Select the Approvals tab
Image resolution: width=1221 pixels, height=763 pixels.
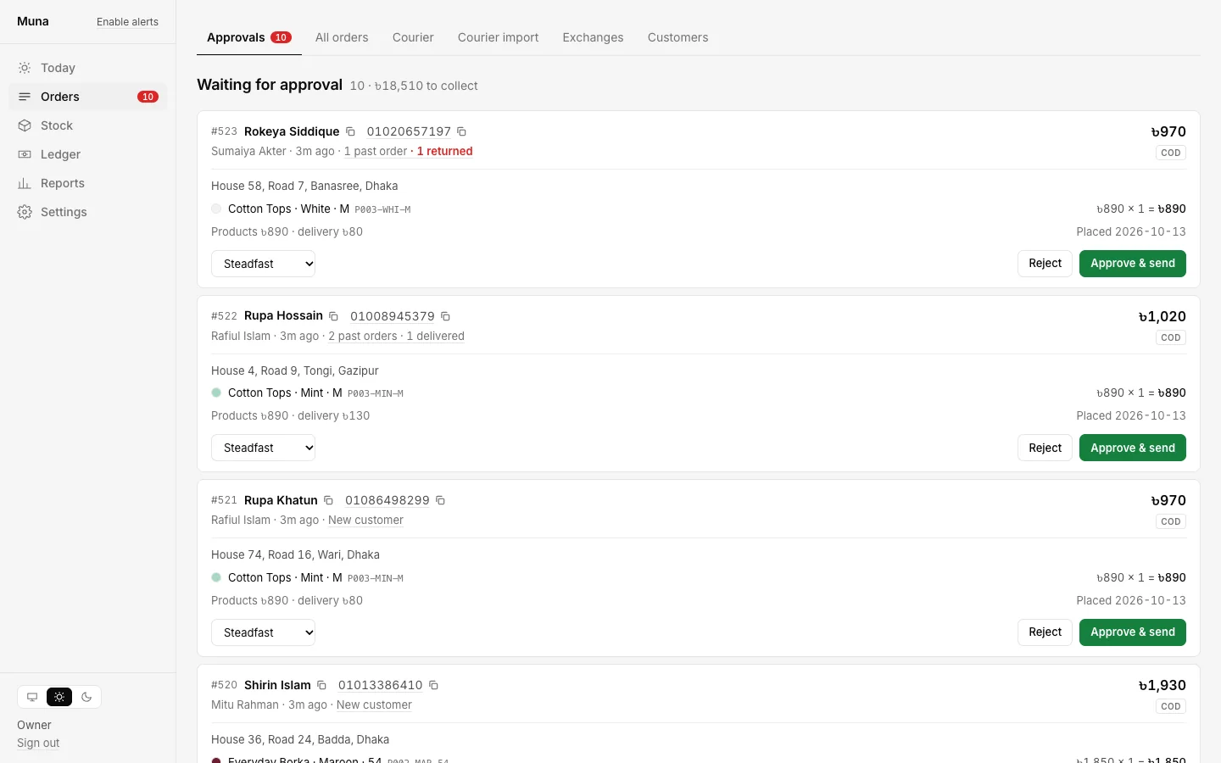pos(249,37)
